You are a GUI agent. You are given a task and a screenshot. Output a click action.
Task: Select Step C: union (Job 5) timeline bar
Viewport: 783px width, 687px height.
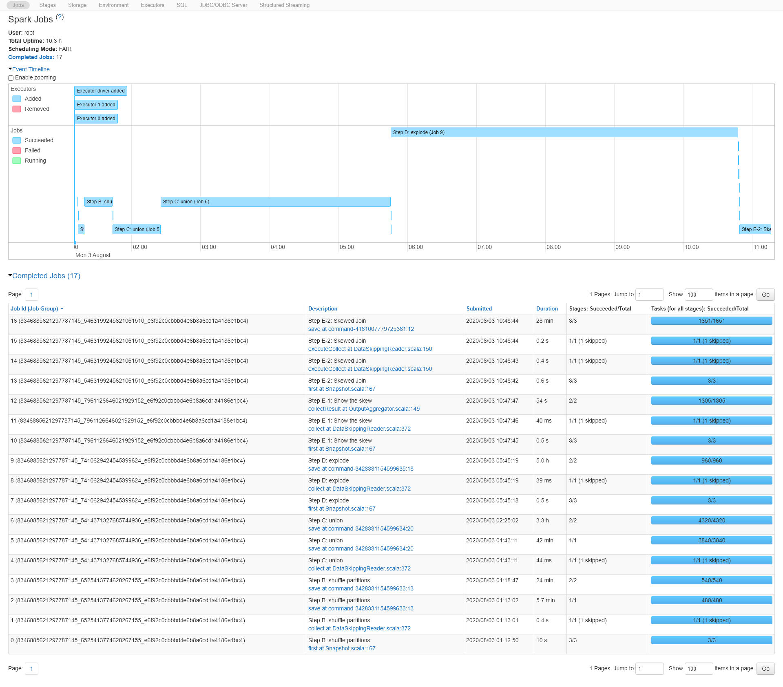[x=137, y=229]
